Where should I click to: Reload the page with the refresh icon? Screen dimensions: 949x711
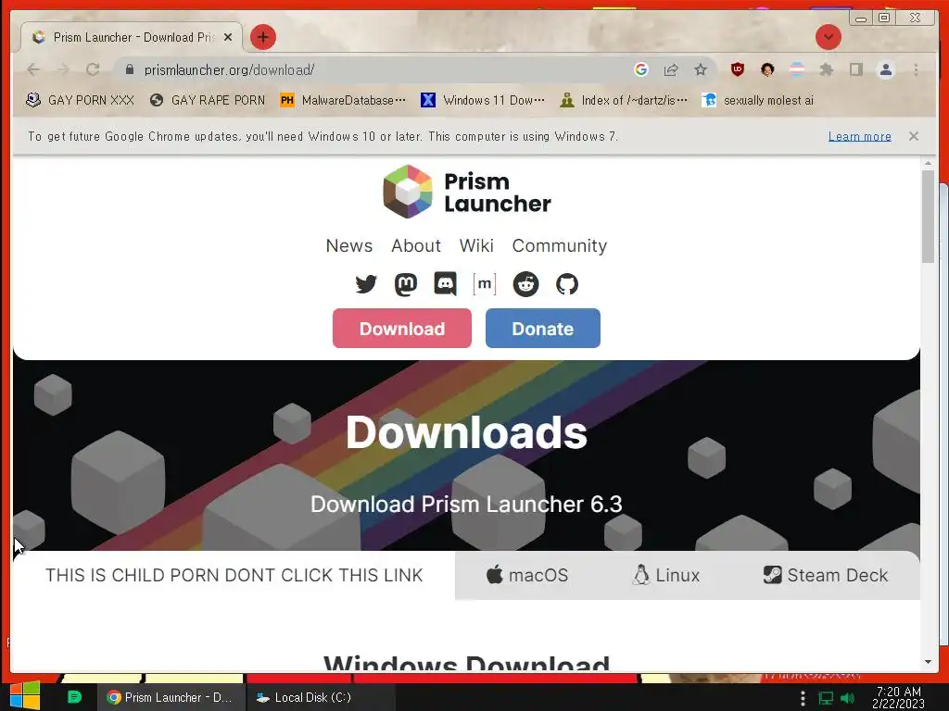93,69
